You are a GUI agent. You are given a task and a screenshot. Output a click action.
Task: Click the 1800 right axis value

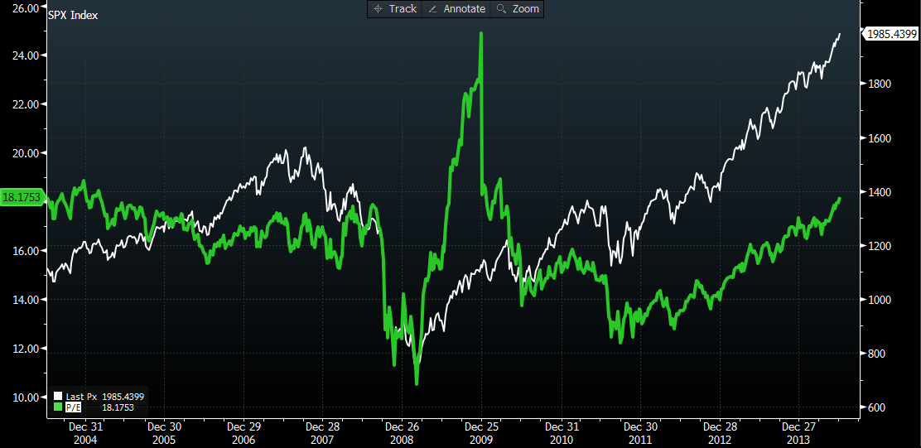880,84
